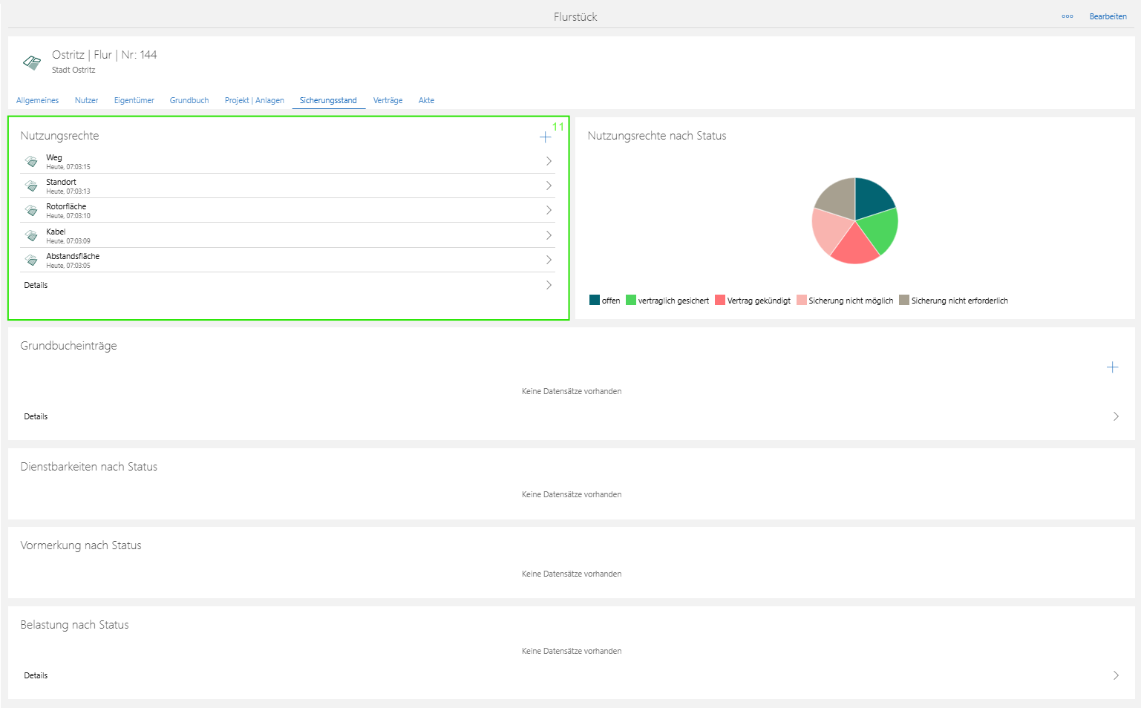Click the Bearbeiten link

(1108, 16)
